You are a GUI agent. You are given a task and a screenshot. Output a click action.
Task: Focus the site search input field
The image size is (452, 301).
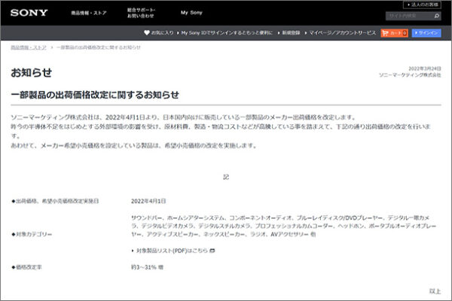[409, 16]
